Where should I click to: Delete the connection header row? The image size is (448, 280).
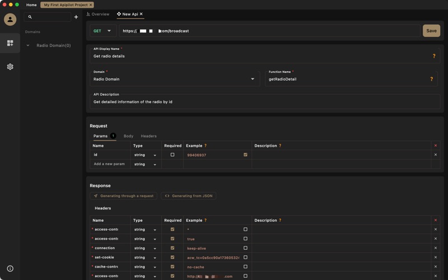pyautogui.click(x=436, y=248)
